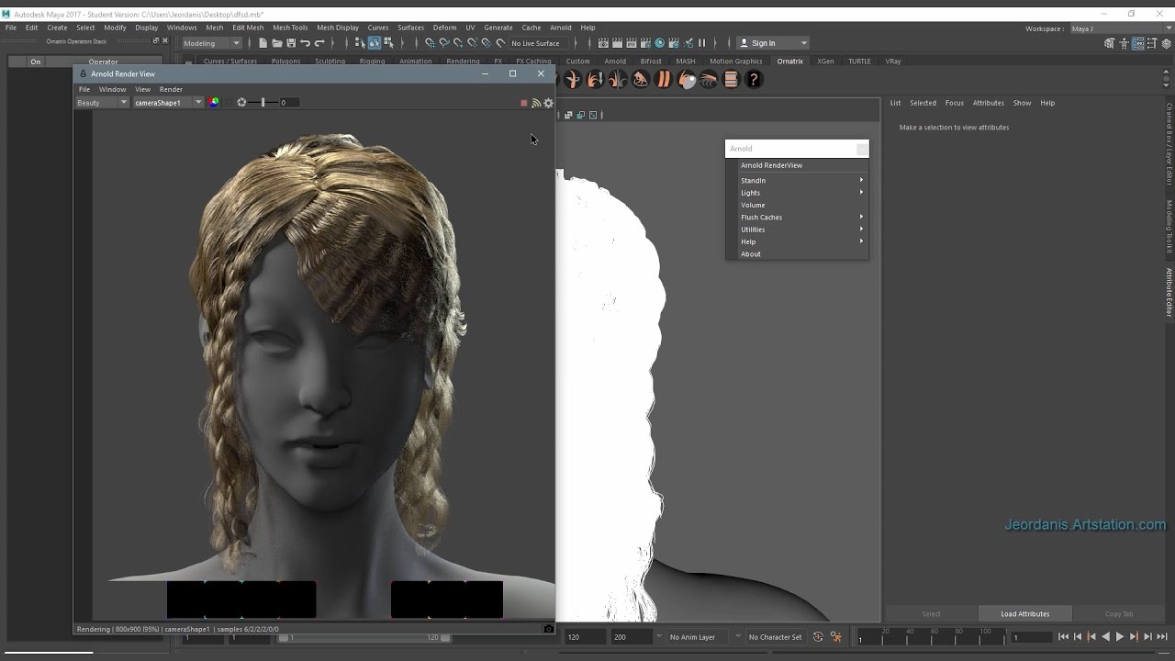Click the Ornatrix two orange strips icon
This screenshot has width=1175, height=661.
(664, 80)
